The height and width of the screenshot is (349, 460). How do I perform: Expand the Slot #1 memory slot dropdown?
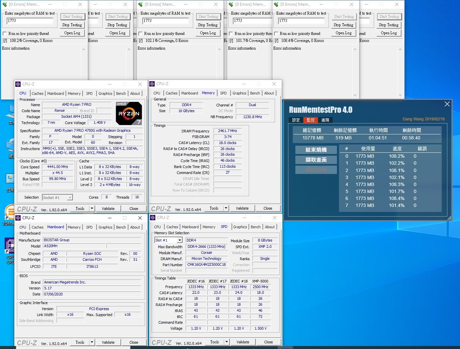click(x=180, y=240)
